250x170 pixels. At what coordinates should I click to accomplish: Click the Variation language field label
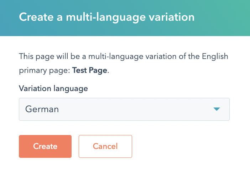[53, 88]
